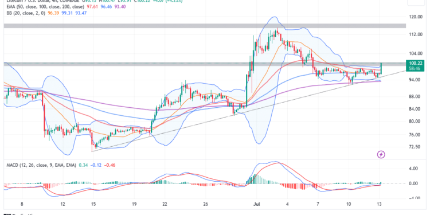Screen dimensions: 430x215
Task: Click the purple lightning bolt event icon
Action: tap(381, 154)
